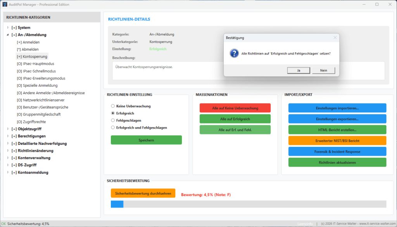Select Erfolgreich und Fehlgeschlagen radio option

pyautogui.click(x=113, y=127)
